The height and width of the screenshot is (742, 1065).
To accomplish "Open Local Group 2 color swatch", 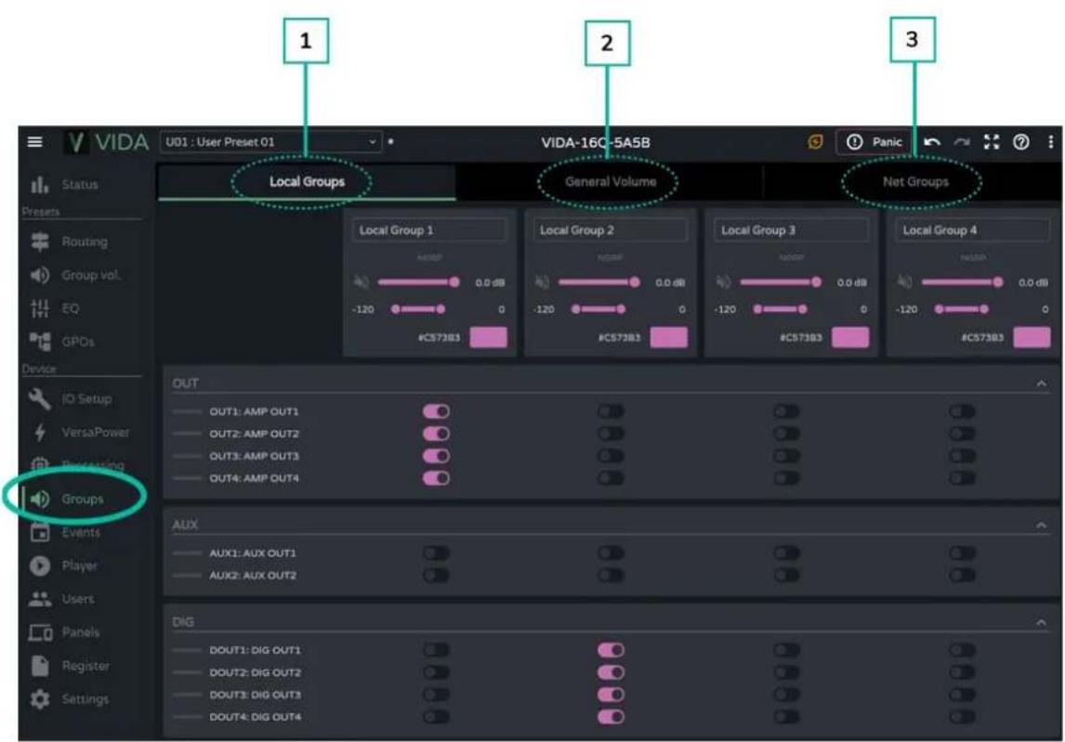I will pos(668,337).
